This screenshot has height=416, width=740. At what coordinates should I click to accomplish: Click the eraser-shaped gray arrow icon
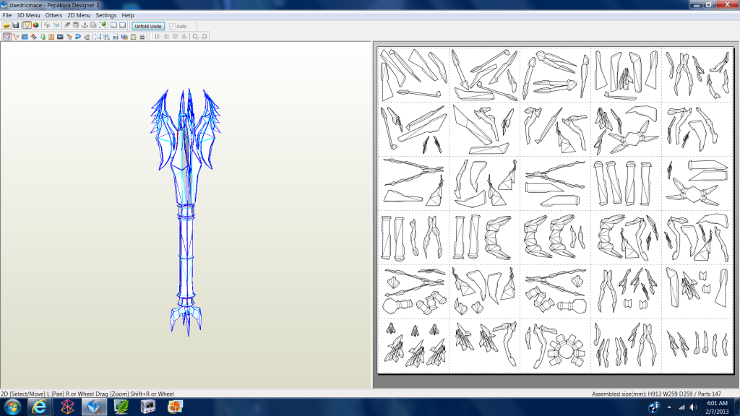tap(87, 37)
